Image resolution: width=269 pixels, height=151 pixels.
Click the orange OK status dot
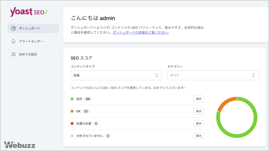pos(72,111)
